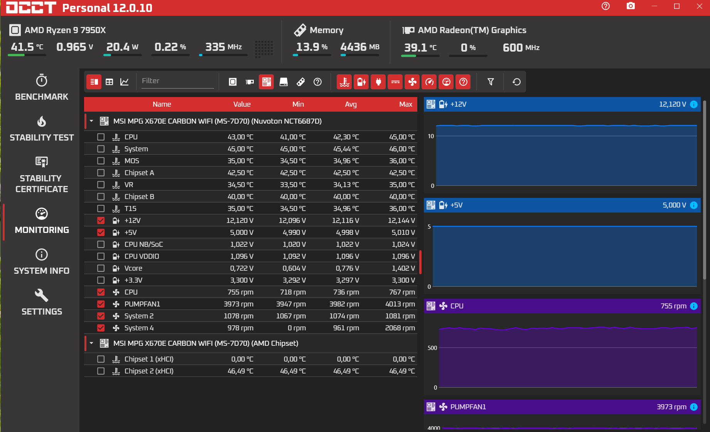Screen dimensions: 710x432
Task: Enable the MOS temperature checkbox
Action: coord(101,161)
